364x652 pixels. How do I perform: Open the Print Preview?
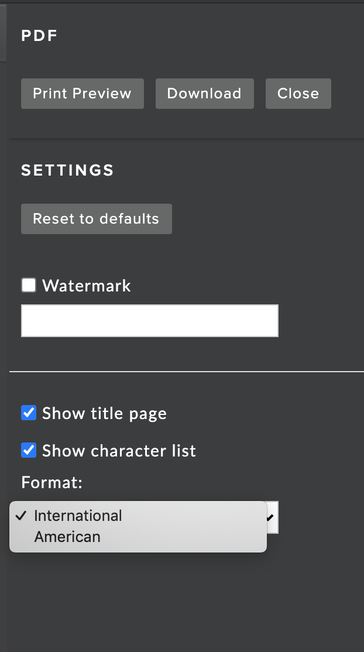83,94
